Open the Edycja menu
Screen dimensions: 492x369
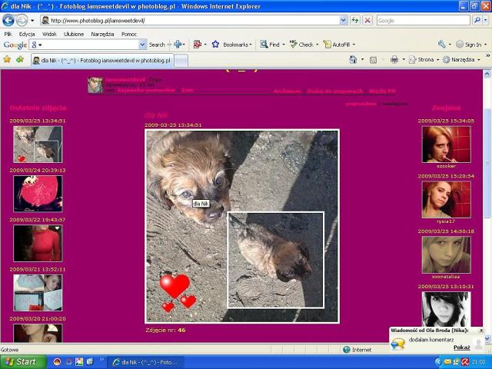pyautogui.click(x=27, y=34)
